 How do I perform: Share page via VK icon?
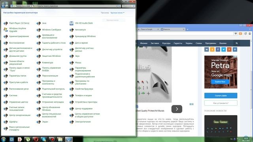coord(206,50)
